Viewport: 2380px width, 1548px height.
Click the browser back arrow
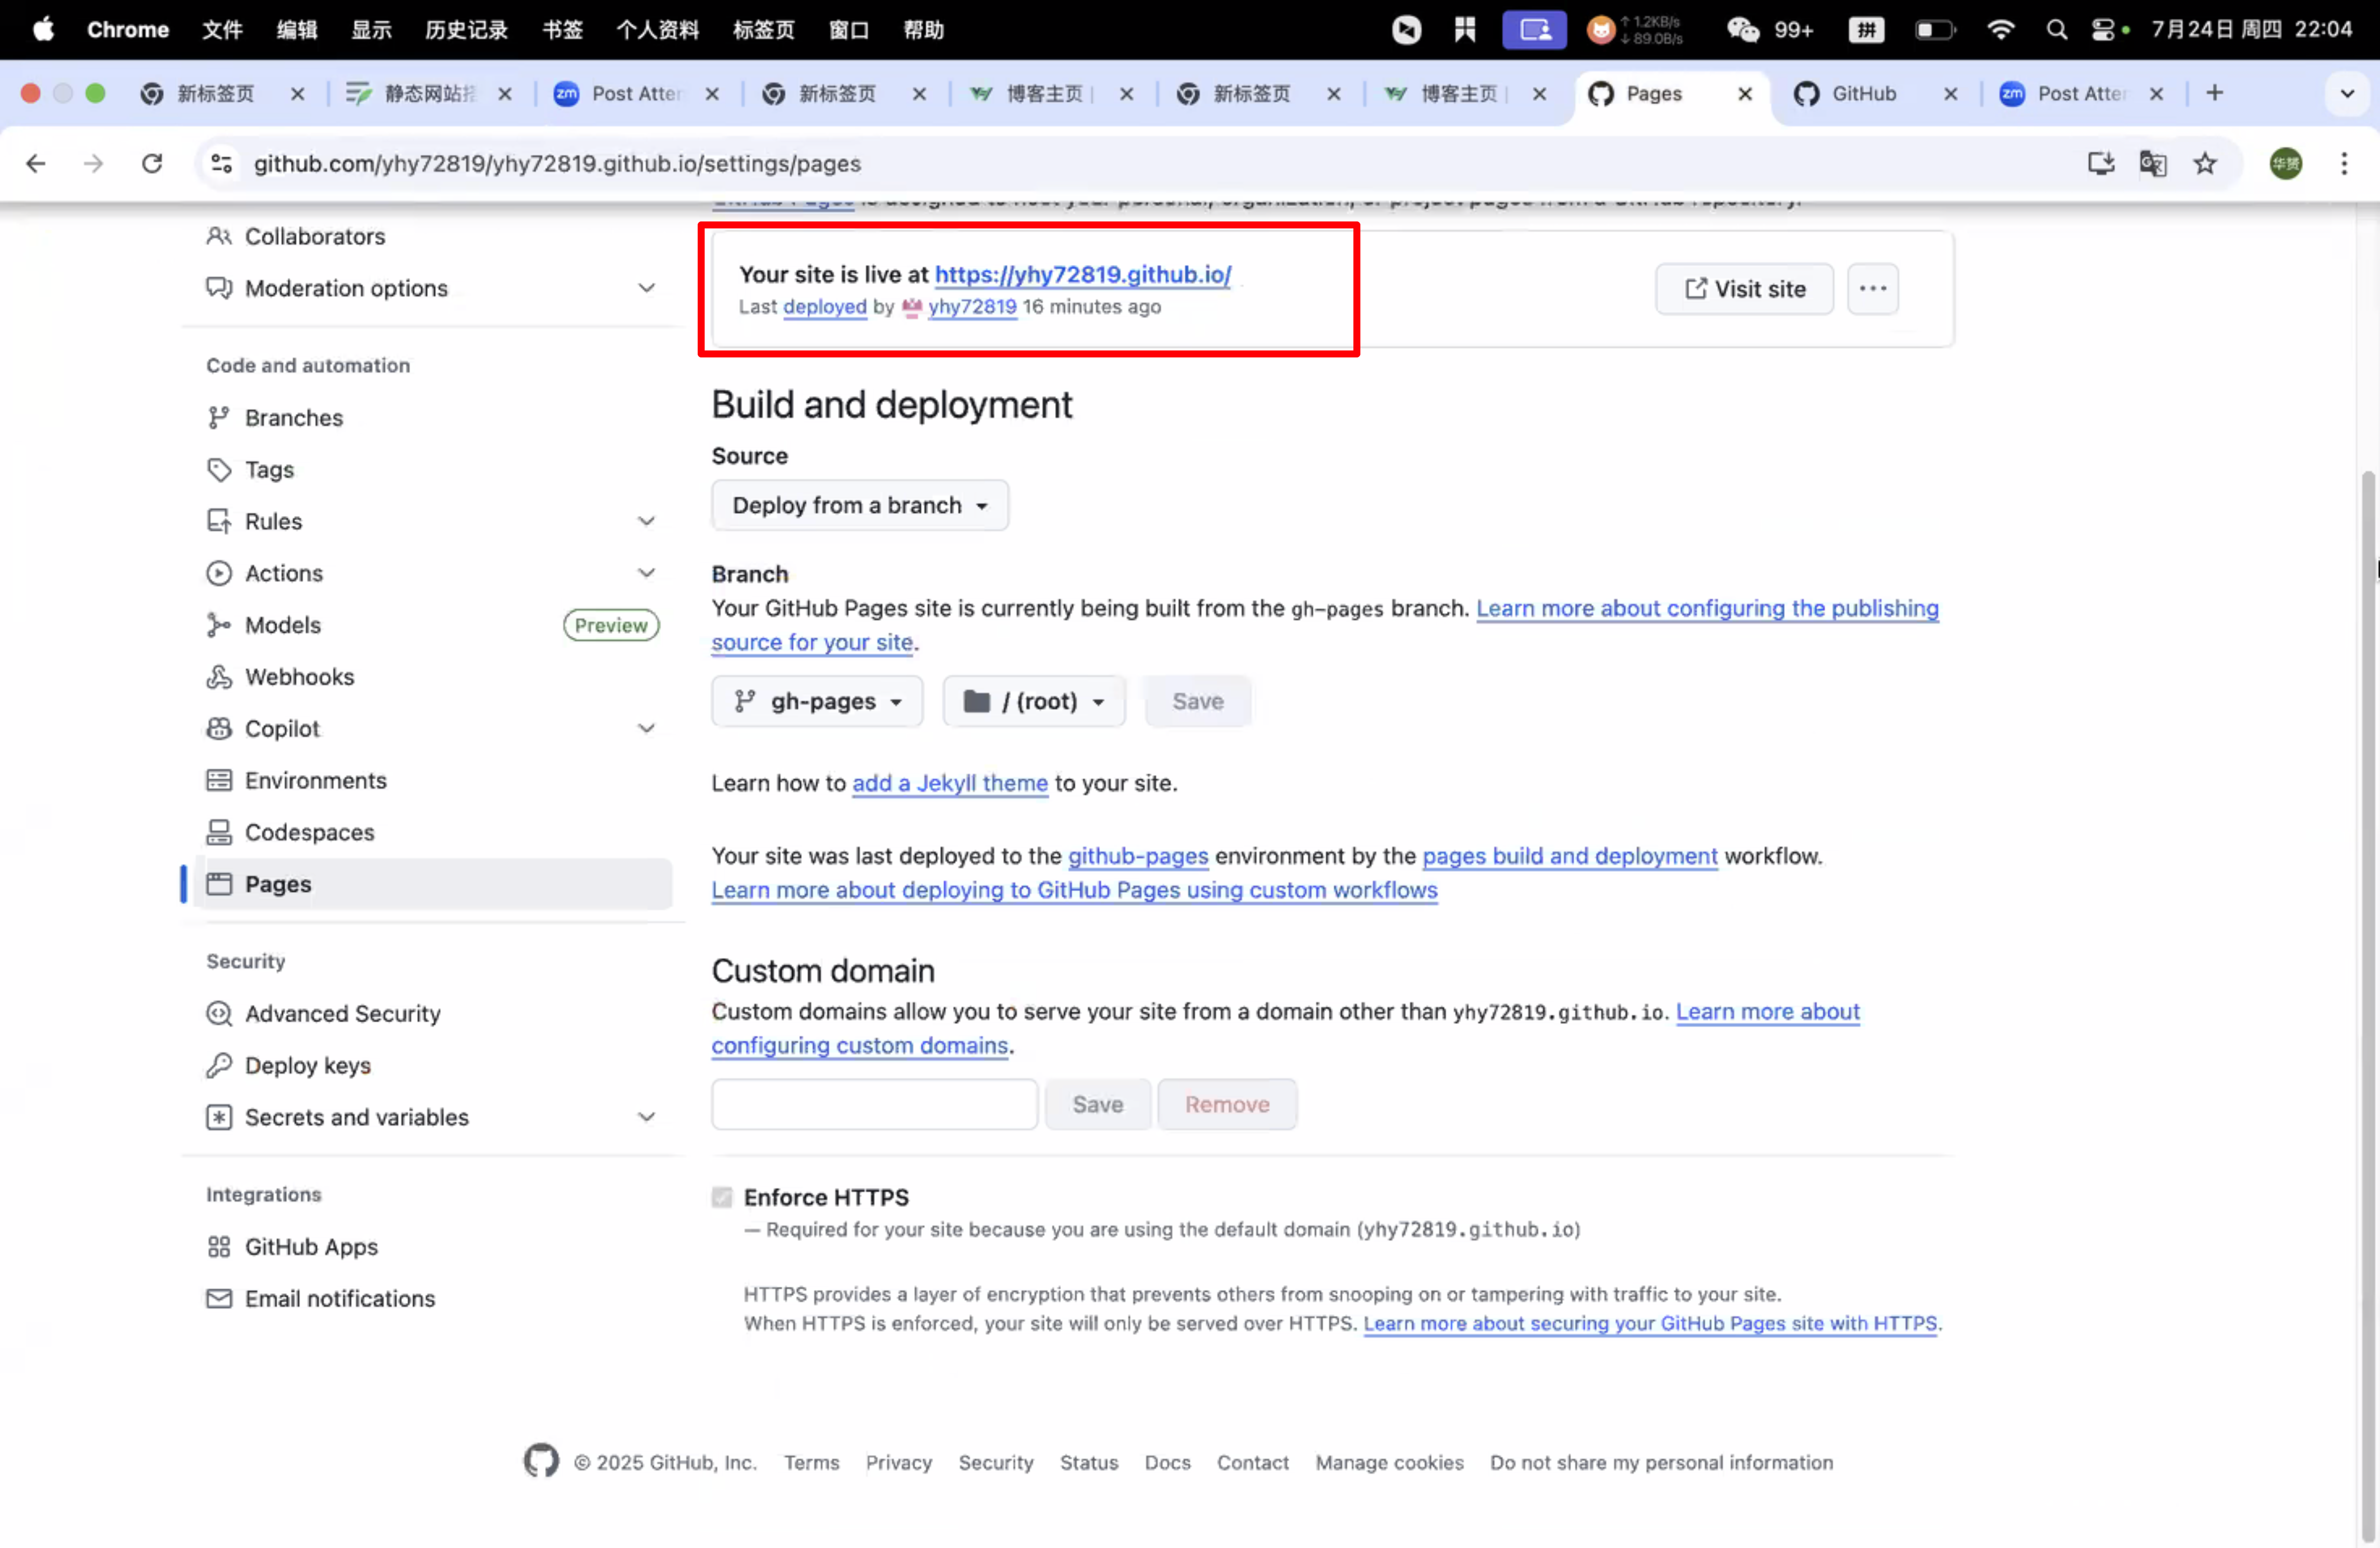[36, 163]
